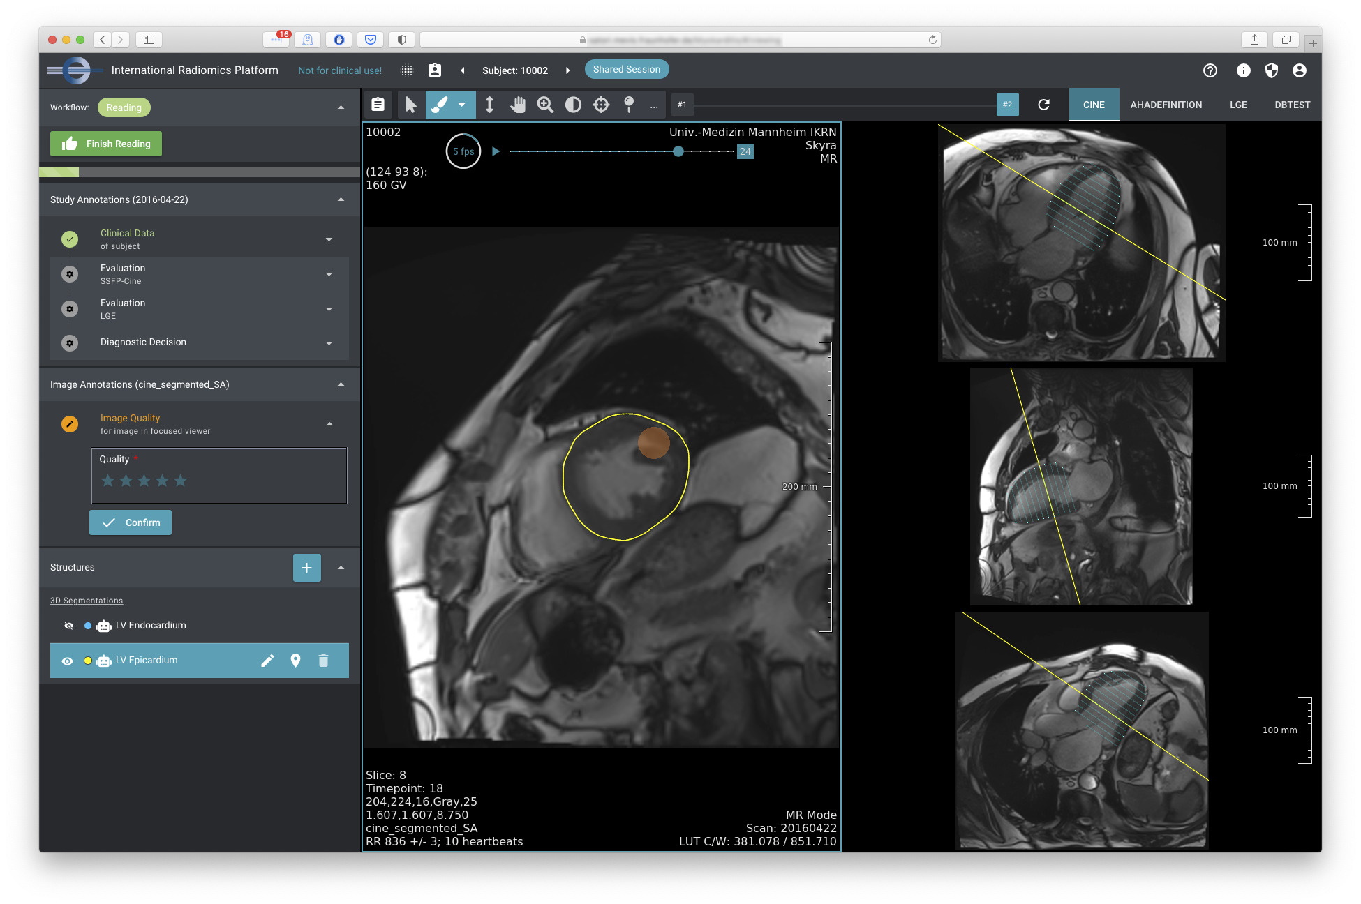The width and height of the screenshot is (1361, 904).
Task: Open brush tool options dropdown arrow
Action: click(x=462, y=105)
